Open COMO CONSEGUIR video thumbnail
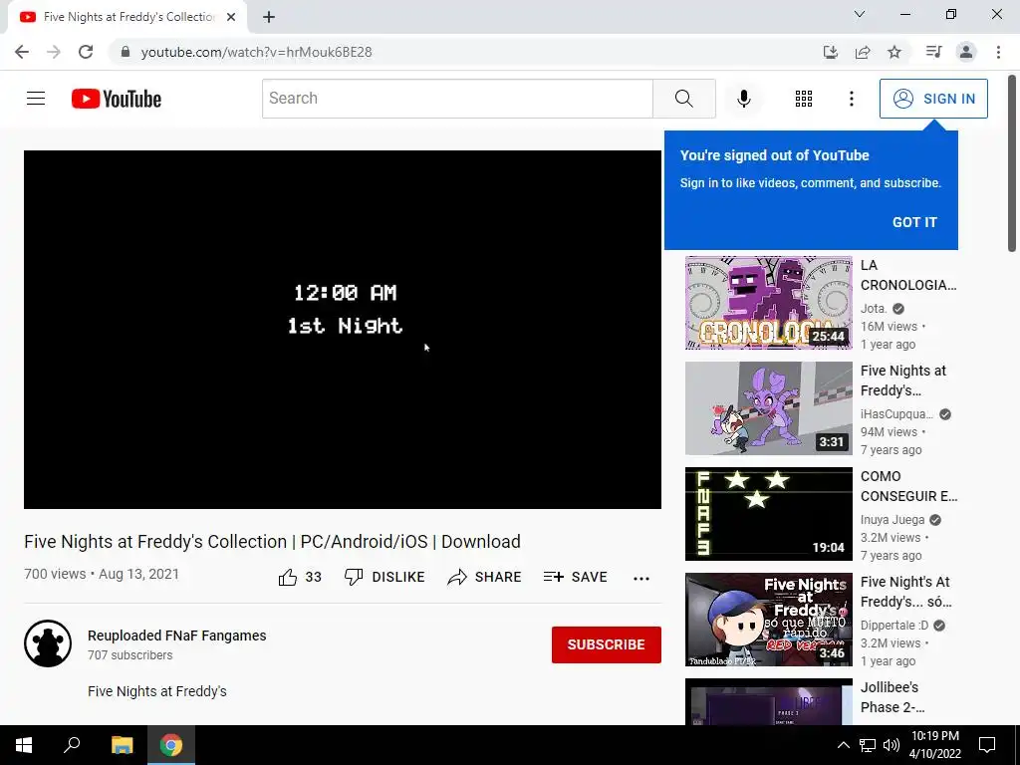This screenshot has width=1020, height=765. point(768,514)
